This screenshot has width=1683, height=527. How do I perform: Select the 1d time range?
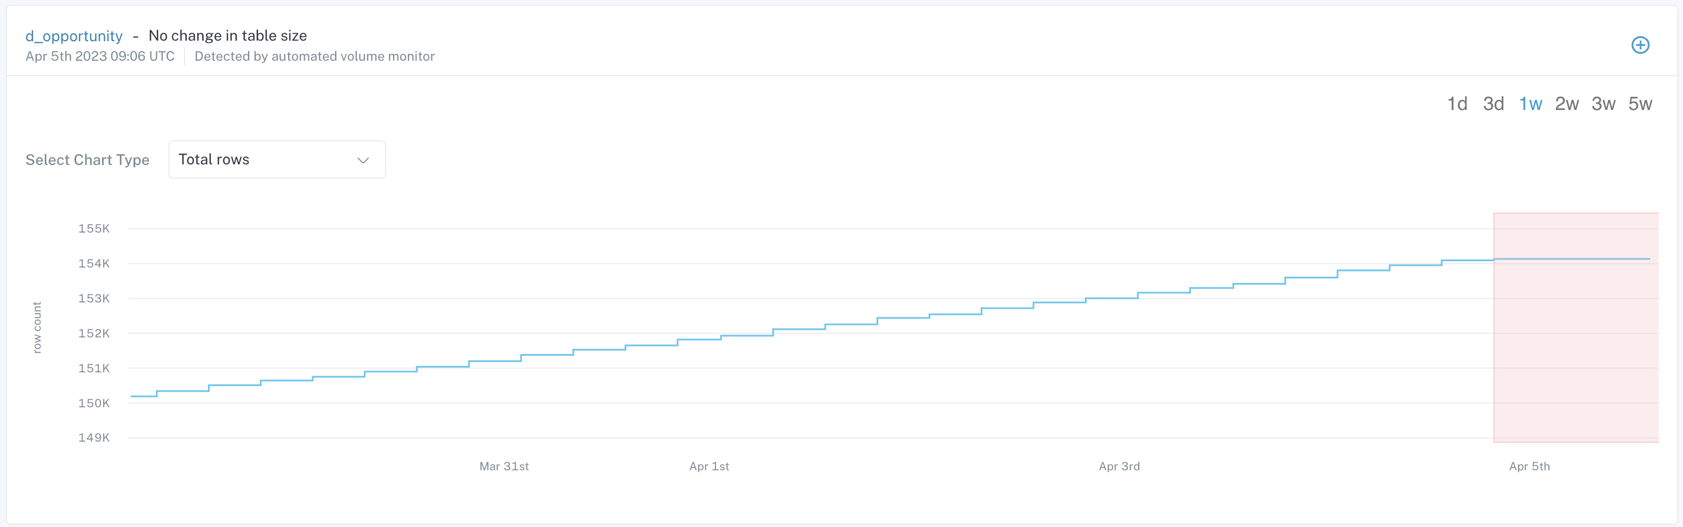click(x=1457, y=104)
